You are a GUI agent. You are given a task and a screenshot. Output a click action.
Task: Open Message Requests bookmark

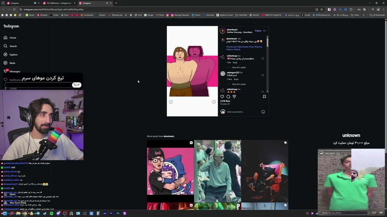click(x=180, y=15)
